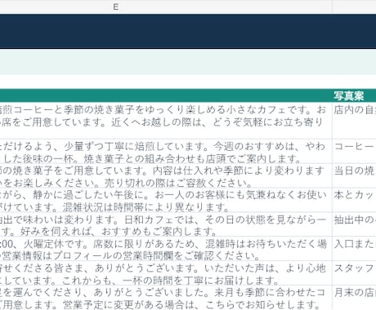This screenshot has height=310, width=376.
Task: Select text cell mentioning 来月も季節に合わせた
Action: click(166, 298)
